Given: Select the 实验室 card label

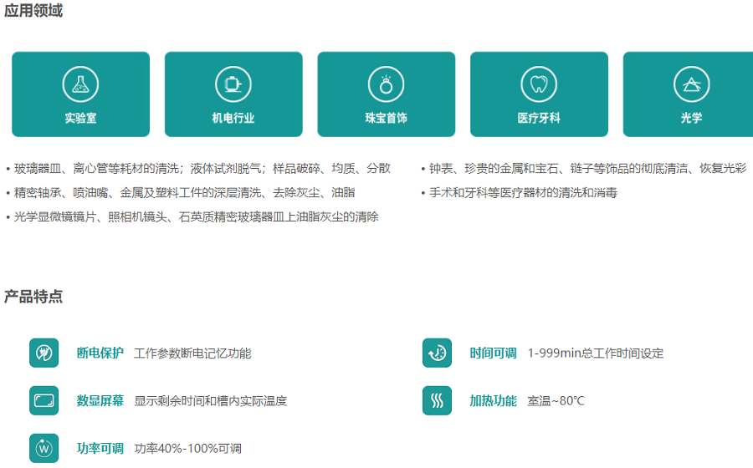Looking at the screenshot, I should (80, 119).
